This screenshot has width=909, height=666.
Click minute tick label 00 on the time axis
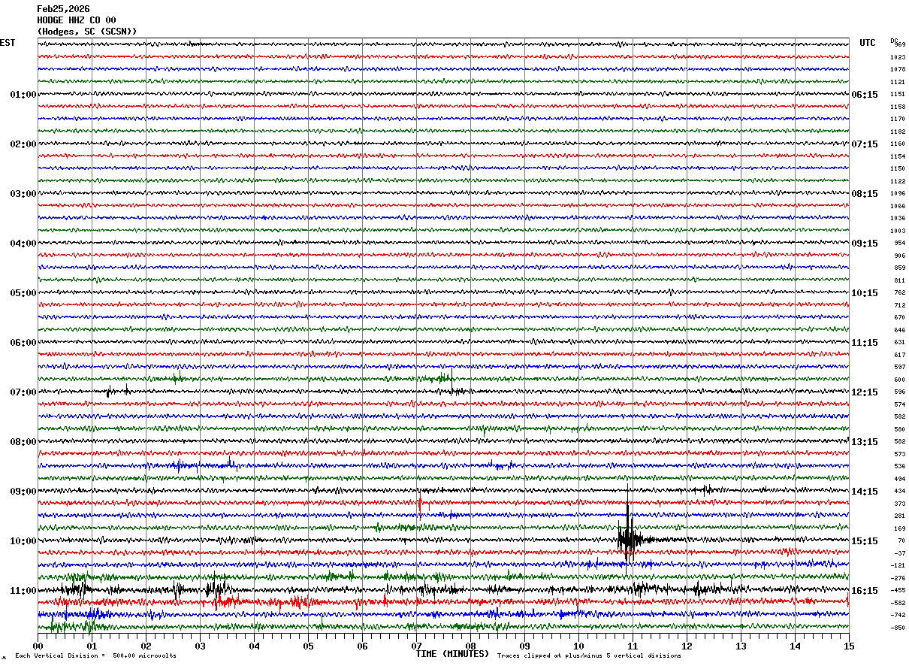[38, 646]
